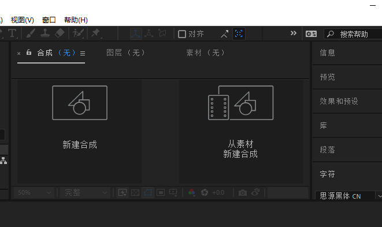Viewport: 382px width, 227px height.
Task: Close the 合成 panel tab
Action: click(18, 53)
